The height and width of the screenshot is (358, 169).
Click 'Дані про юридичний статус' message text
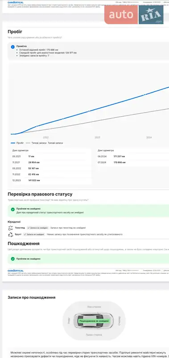(50, 212)
